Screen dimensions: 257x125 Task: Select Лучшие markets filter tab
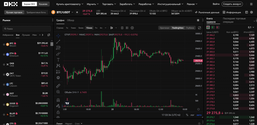26,35
